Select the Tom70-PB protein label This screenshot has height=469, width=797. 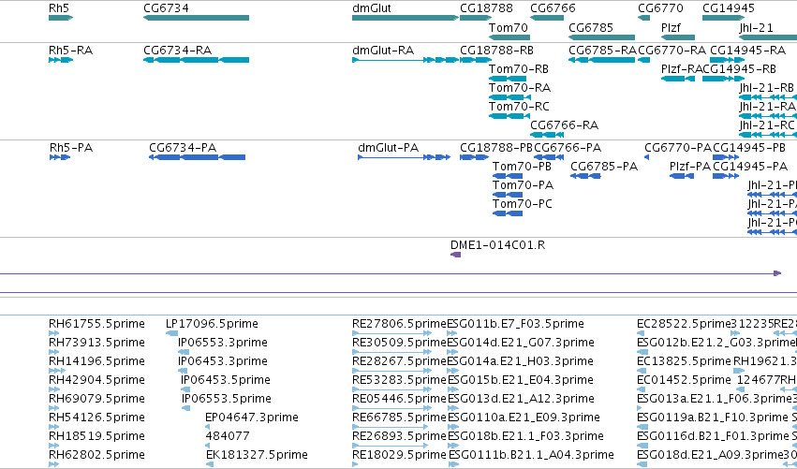click(x=522, y=167)
